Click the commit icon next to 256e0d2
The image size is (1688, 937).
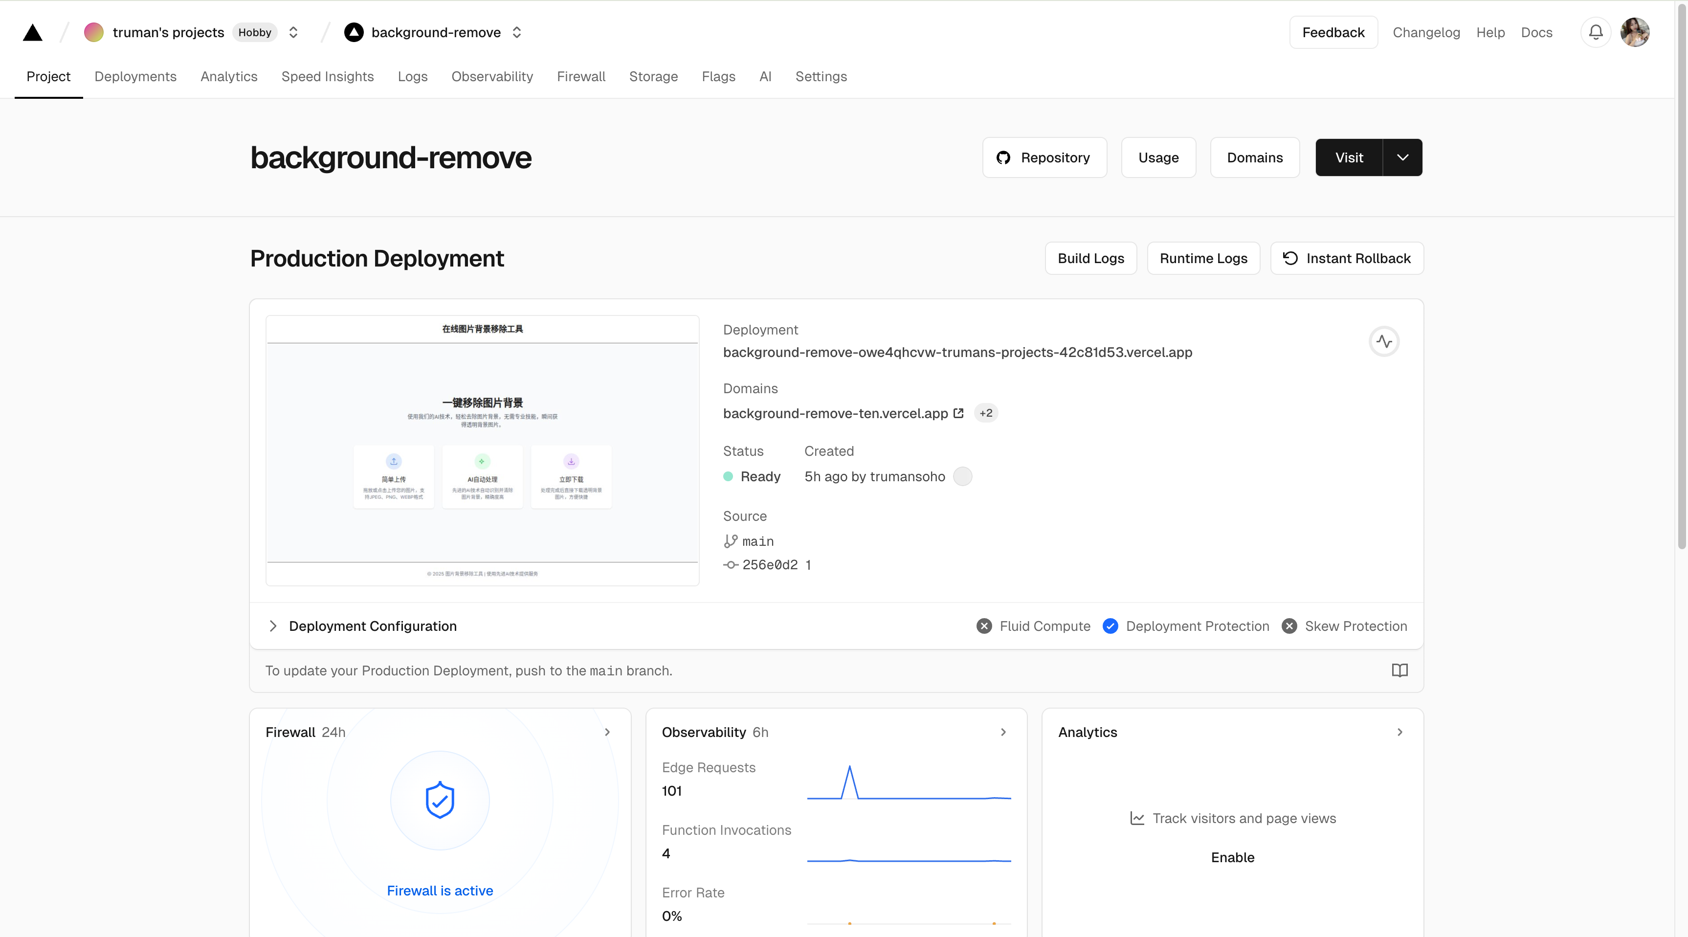tap(731, 565)
